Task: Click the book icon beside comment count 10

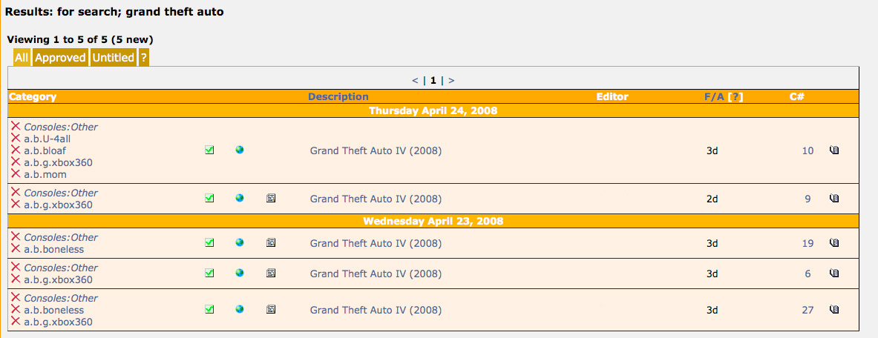Action: click(833, 150)
